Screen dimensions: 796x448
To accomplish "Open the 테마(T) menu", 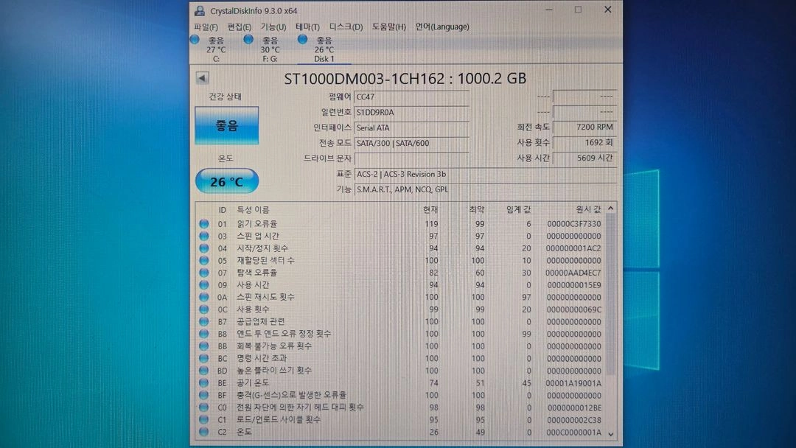I will pos(307,27).
